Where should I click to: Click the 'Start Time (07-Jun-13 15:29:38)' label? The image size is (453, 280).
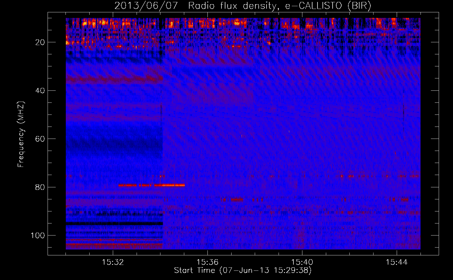pyautogui.click(x=243, y=270)
